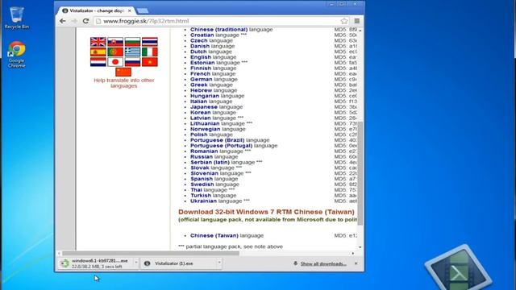The width and height of the screenshot is (516, 290).
Task: Download the Greek language pack
Action: pyautogui.click(x=199, y=85)
